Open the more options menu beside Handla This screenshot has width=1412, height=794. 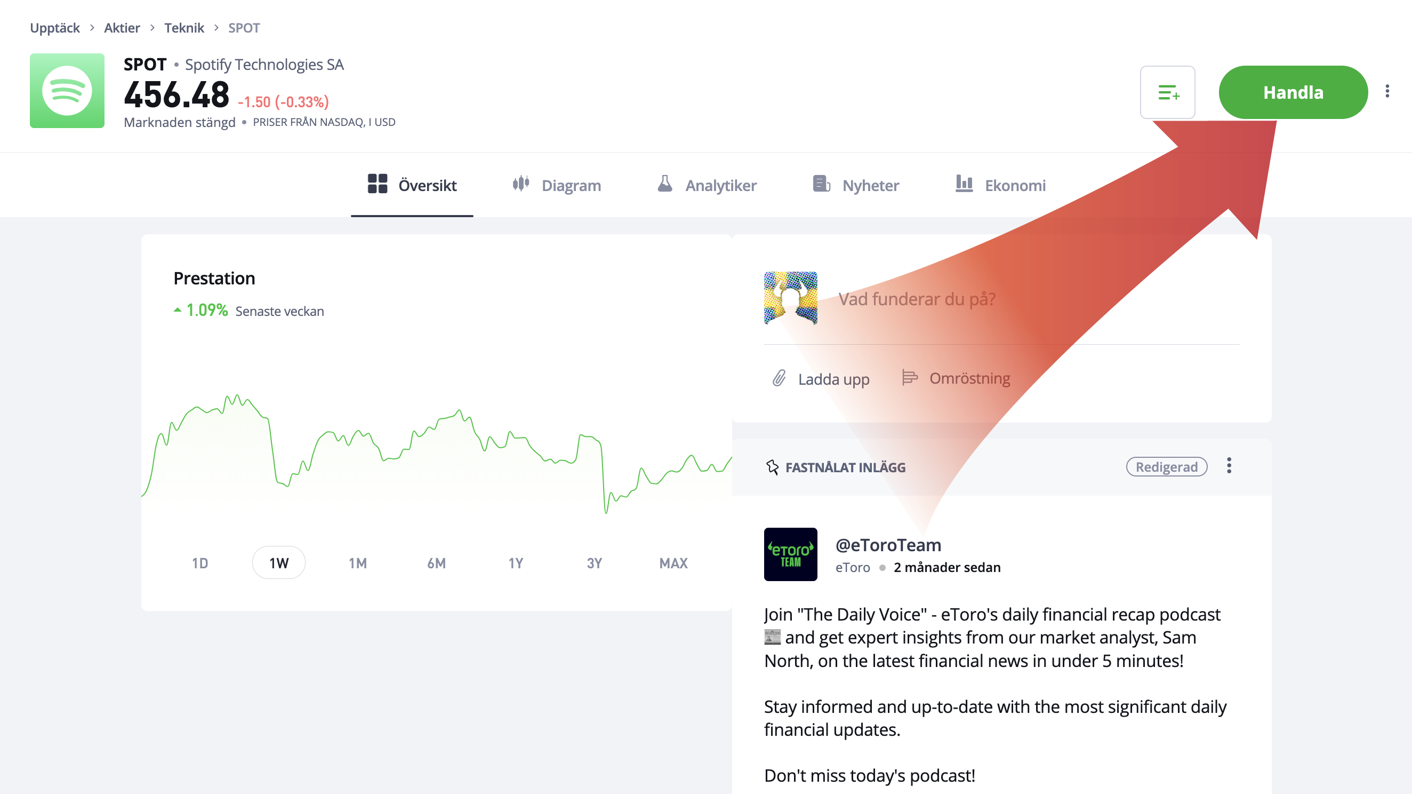[x=1387, y=91]
